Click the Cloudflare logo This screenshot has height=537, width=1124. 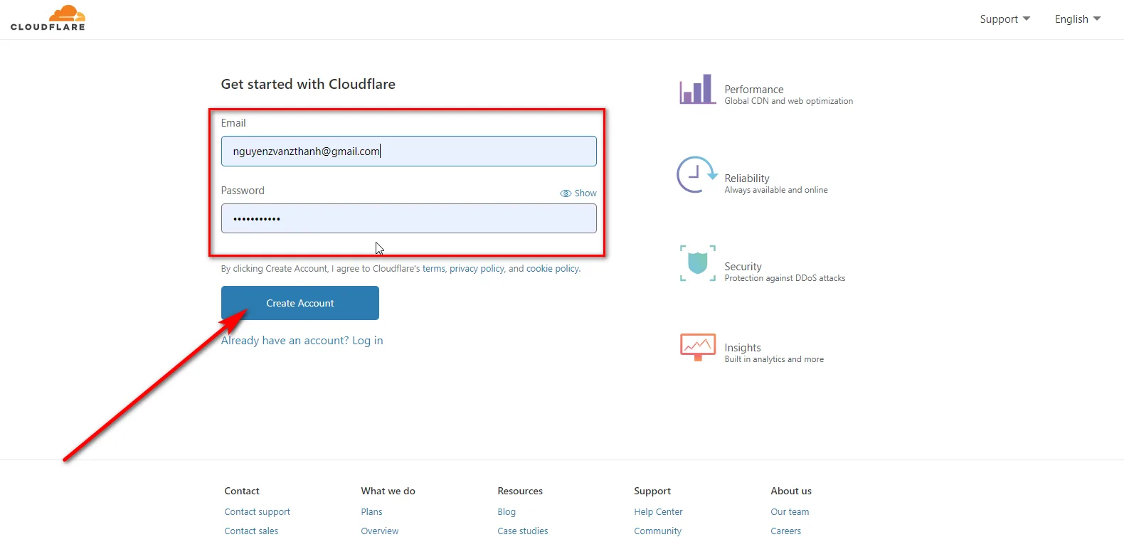coord(48,18)
